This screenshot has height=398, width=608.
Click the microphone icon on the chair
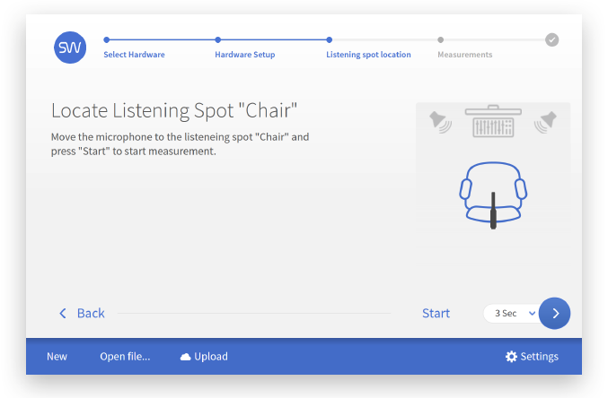tap(493, 211)
